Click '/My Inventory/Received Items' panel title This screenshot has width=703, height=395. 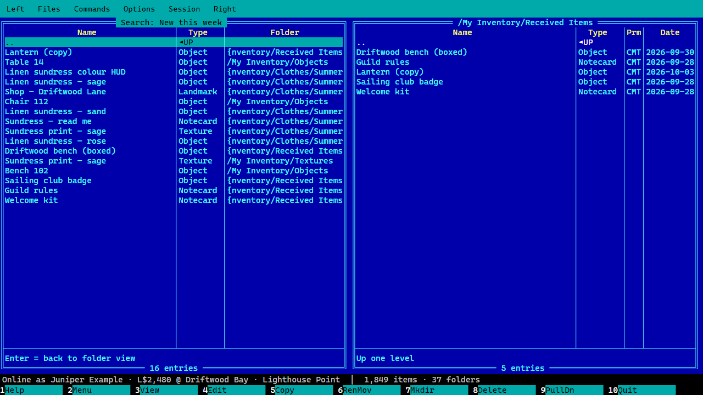coord(525,22)
